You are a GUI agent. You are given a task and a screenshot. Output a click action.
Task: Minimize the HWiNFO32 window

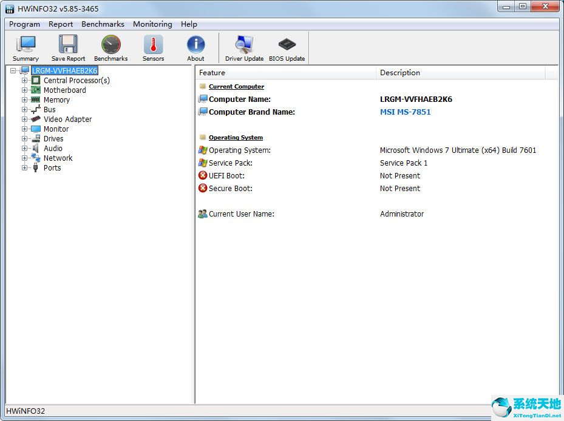507,6
